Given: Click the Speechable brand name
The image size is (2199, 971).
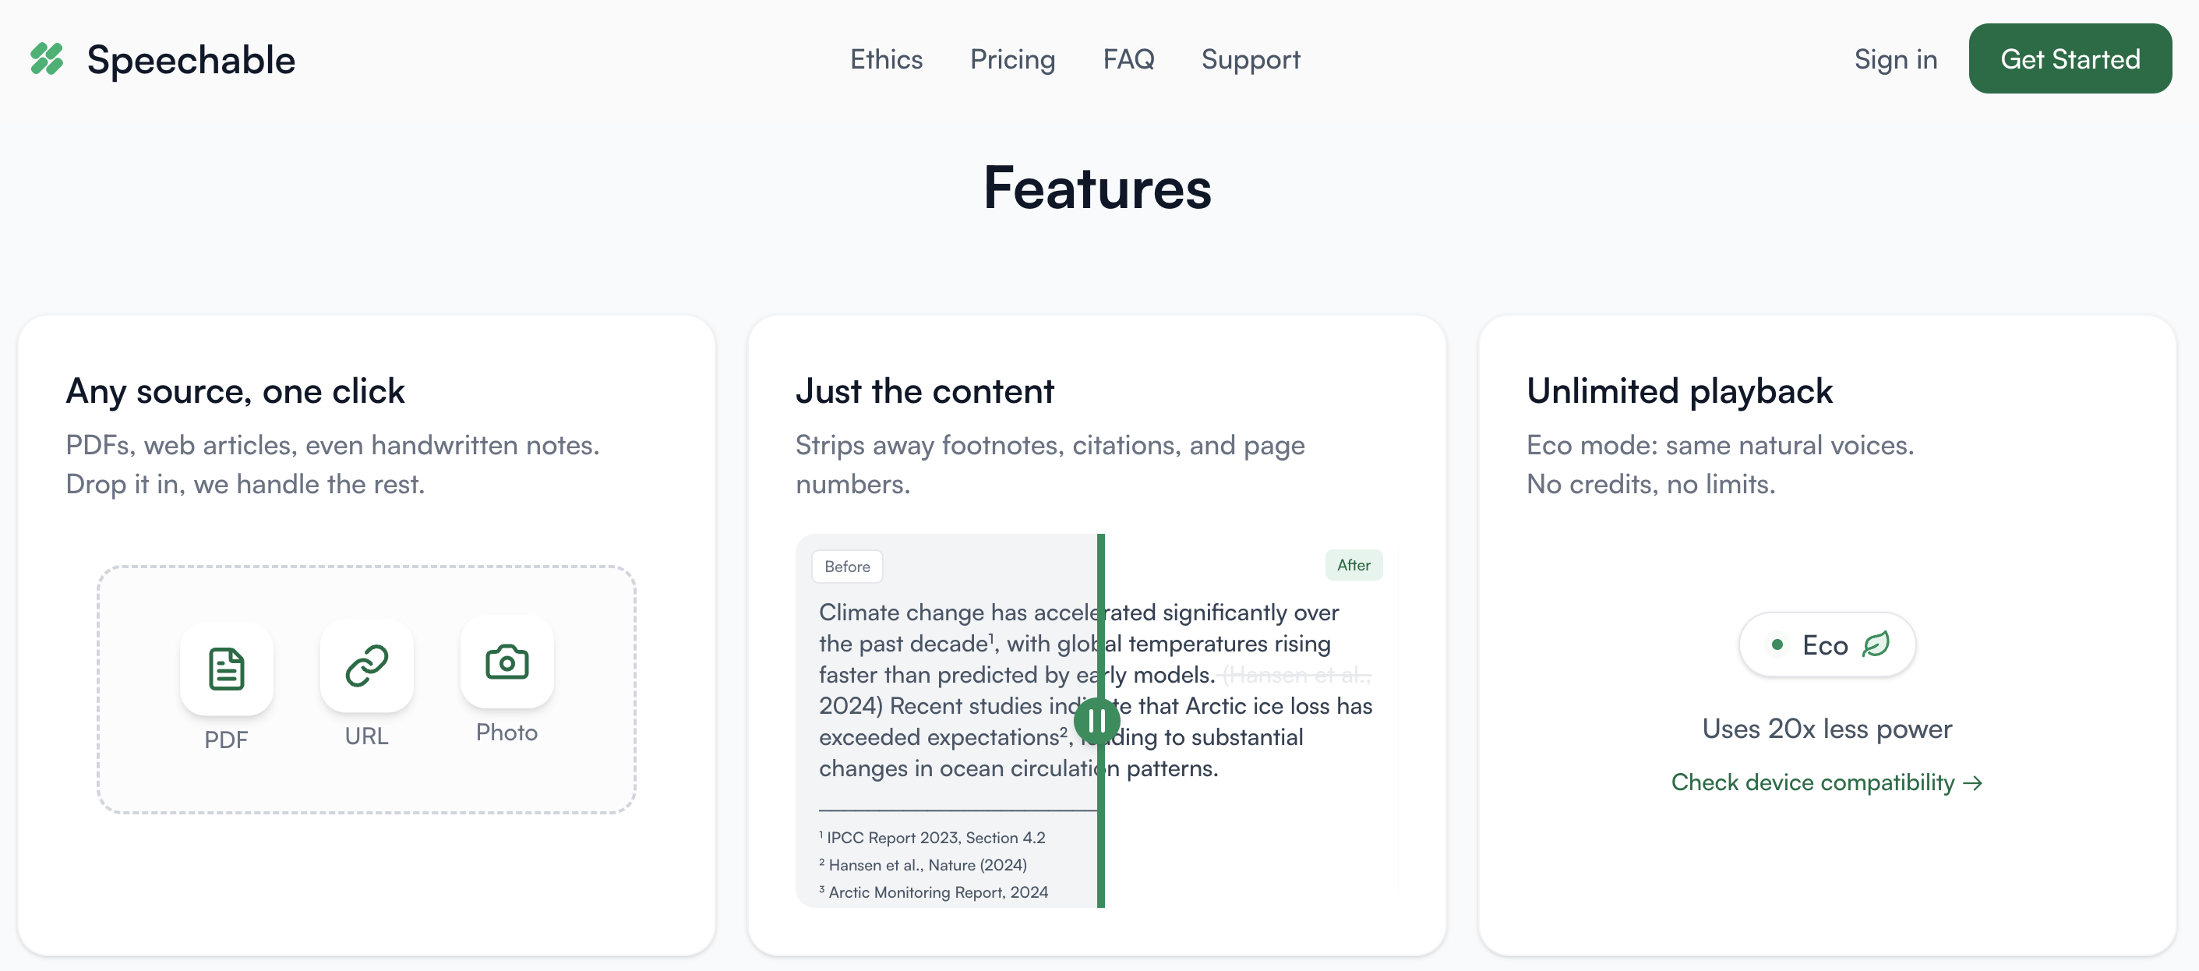Looking at the screenshot, I should coord(190,60).
